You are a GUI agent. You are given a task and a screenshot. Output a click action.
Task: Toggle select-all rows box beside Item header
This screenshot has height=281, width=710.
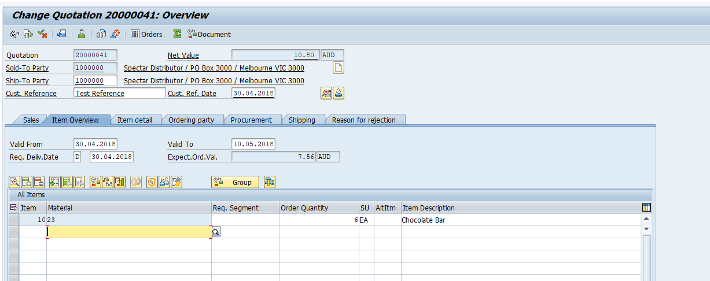pyautogui.click(x=14, y=208)
